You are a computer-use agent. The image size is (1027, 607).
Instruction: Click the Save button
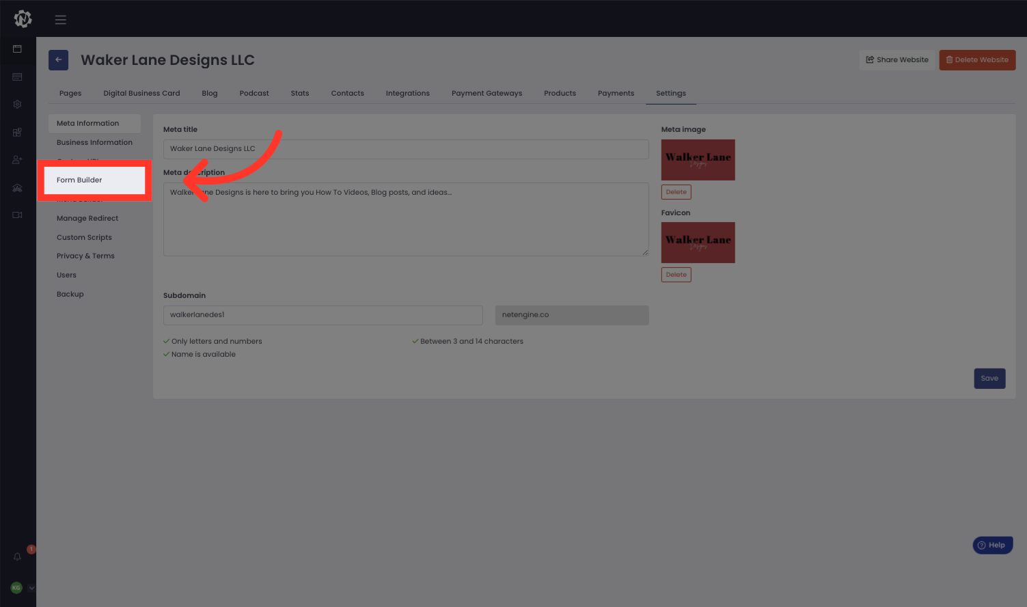click(989, 379)
